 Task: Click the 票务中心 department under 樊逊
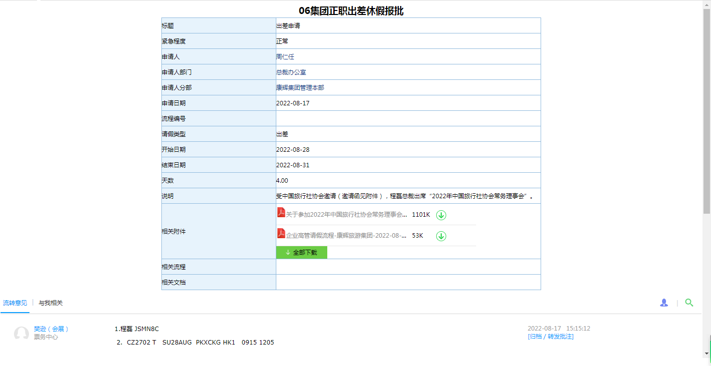45,337
